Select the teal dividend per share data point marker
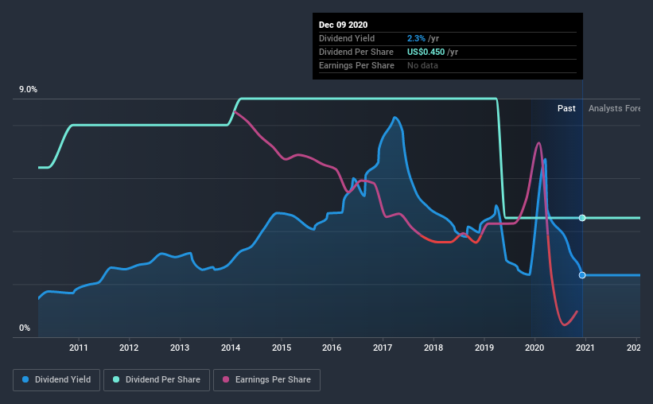Viewport: 653px width, 404px height. (582, 218)
